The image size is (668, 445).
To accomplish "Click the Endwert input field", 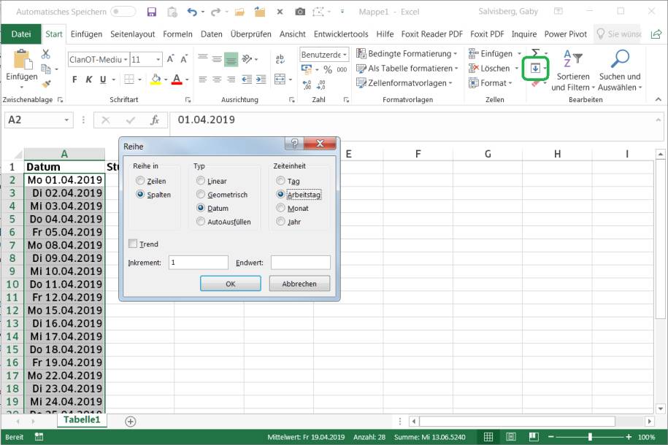I will [300, 263].
